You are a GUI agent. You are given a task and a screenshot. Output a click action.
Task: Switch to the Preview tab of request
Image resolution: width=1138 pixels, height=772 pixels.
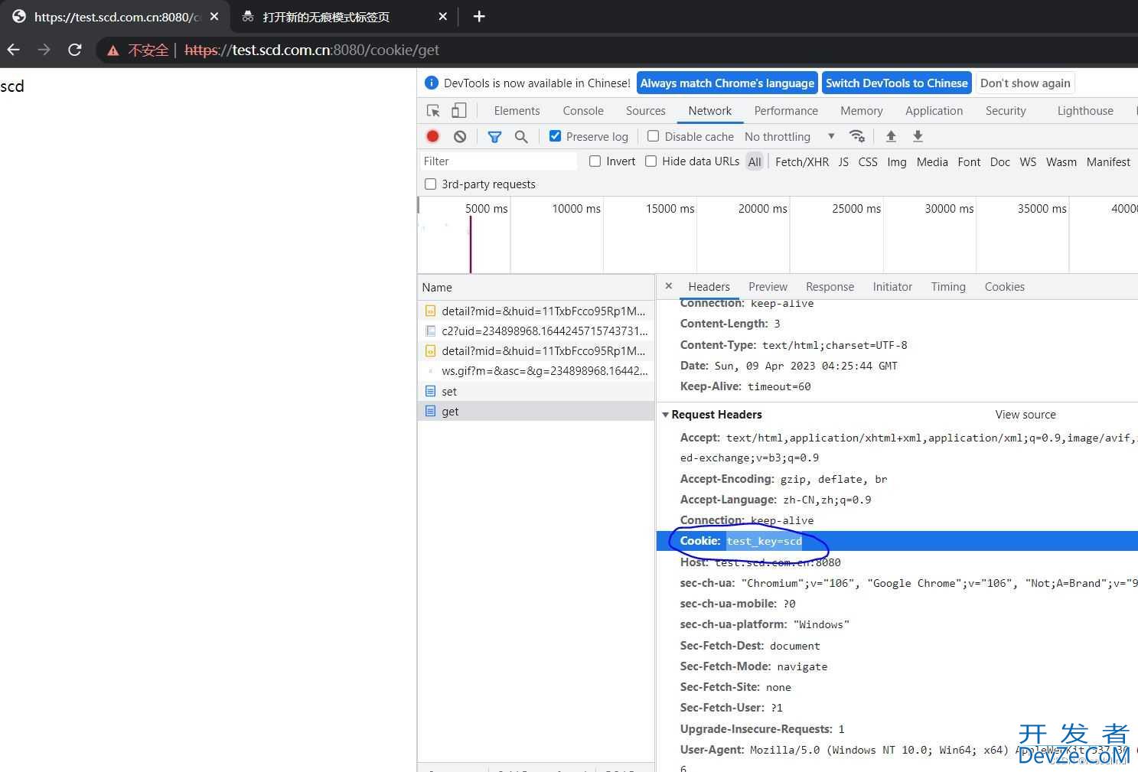coord(768,287)
